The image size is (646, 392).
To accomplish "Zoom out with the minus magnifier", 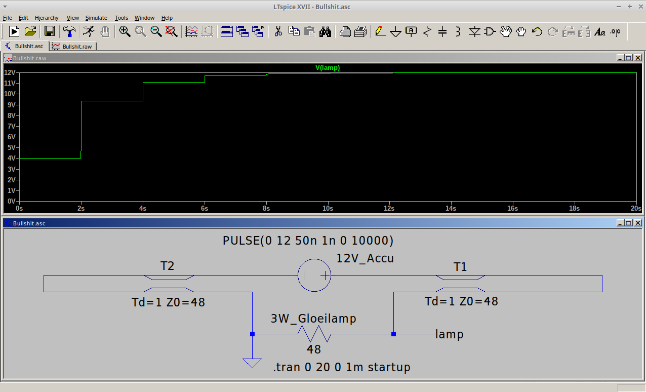I will 156,31.
